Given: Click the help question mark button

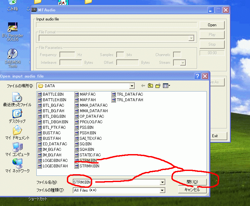Looking at the screenshot, I should pyautogui.click(x=197, y=76).
